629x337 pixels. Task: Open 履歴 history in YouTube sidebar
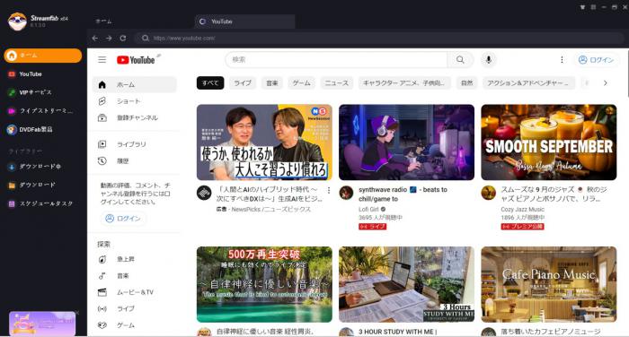[135, 161]
